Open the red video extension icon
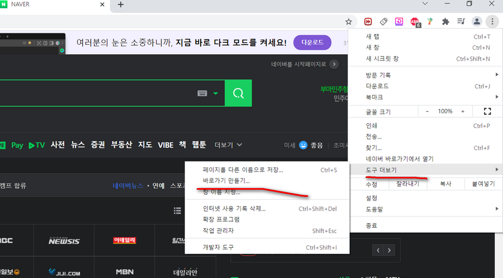 pyautogui.click(x=368, y=22)
